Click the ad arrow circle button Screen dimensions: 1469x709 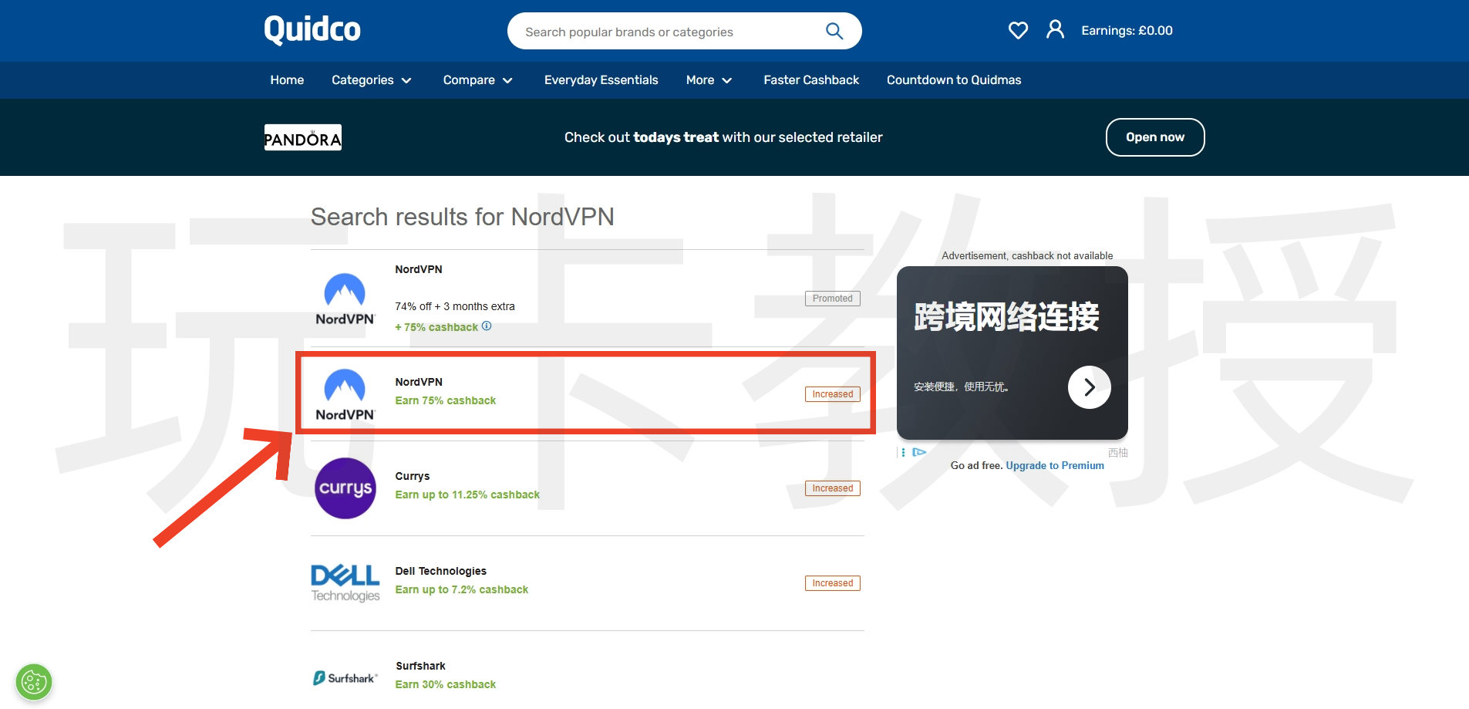(x=1089, y=387)
